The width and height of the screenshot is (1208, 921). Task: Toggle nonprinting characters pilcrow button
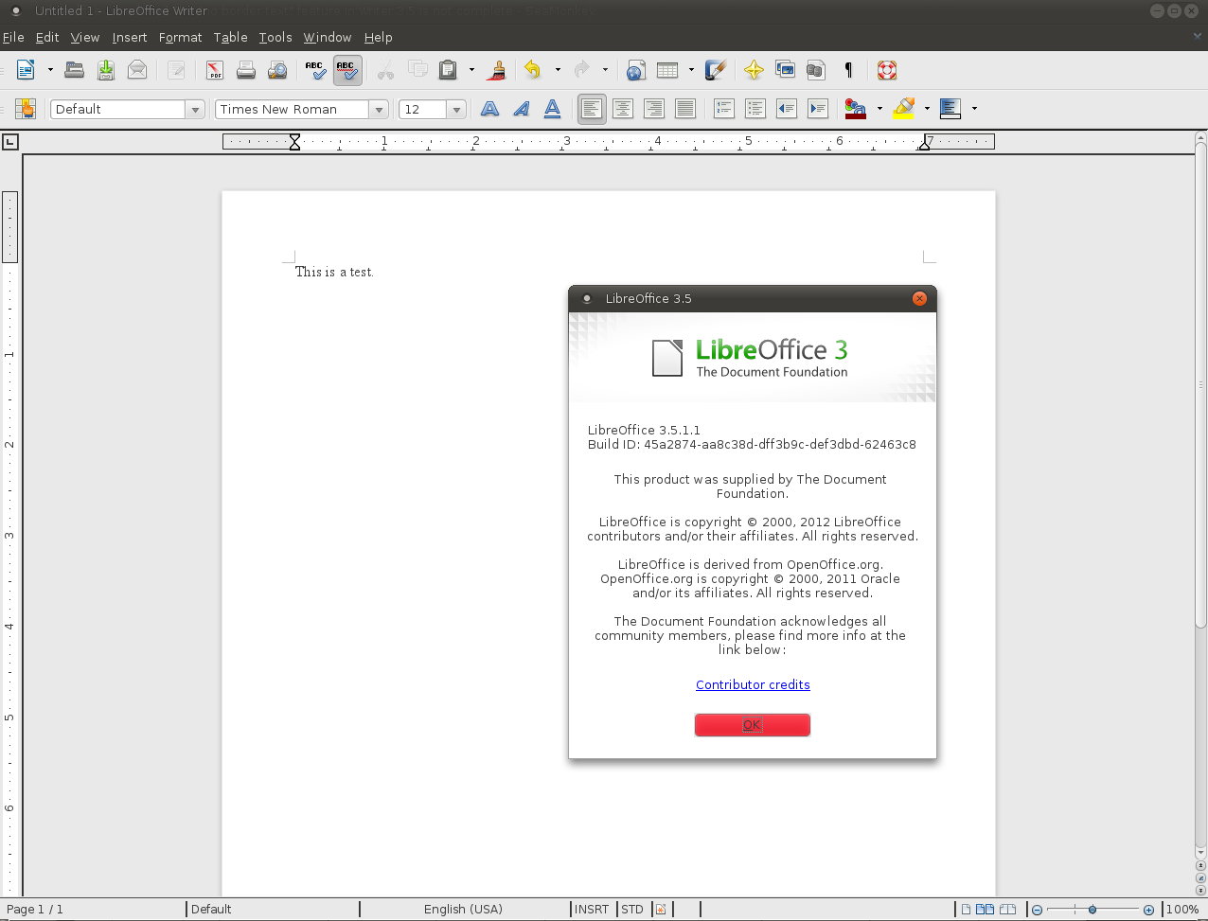click(848, 70)
